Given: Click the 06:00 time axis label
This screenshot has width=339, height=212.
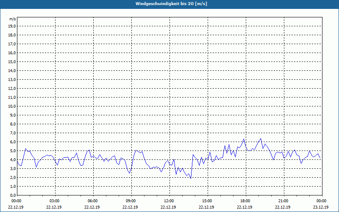Looking at the screenshot, I should pyautogui.click(x=93, y=201).
